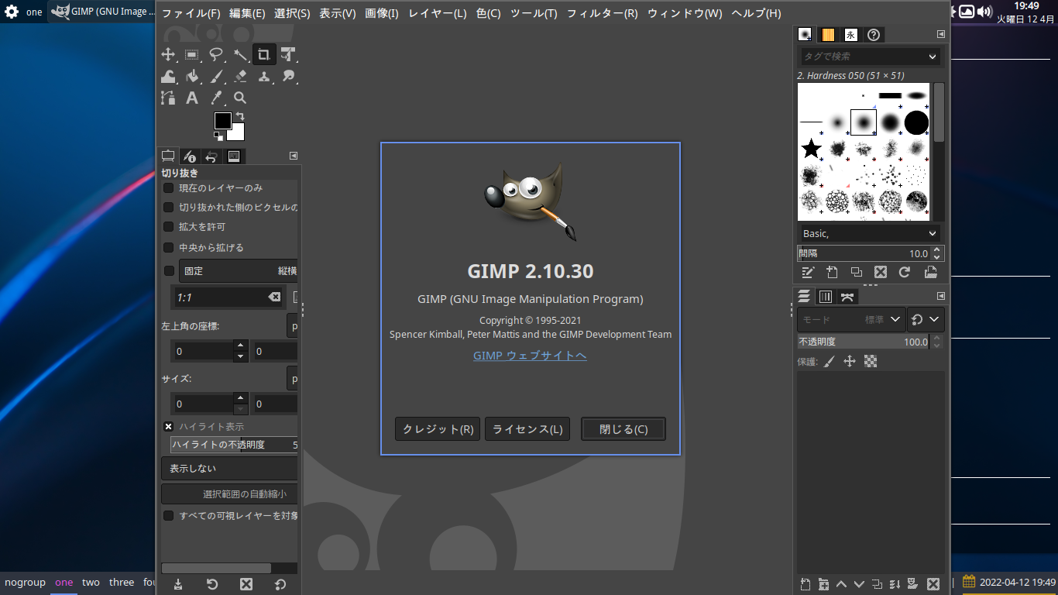The width and height of the screenshot is (1058, 595).
Task: Select the Crop tool
Action: (x=264, y=54)
